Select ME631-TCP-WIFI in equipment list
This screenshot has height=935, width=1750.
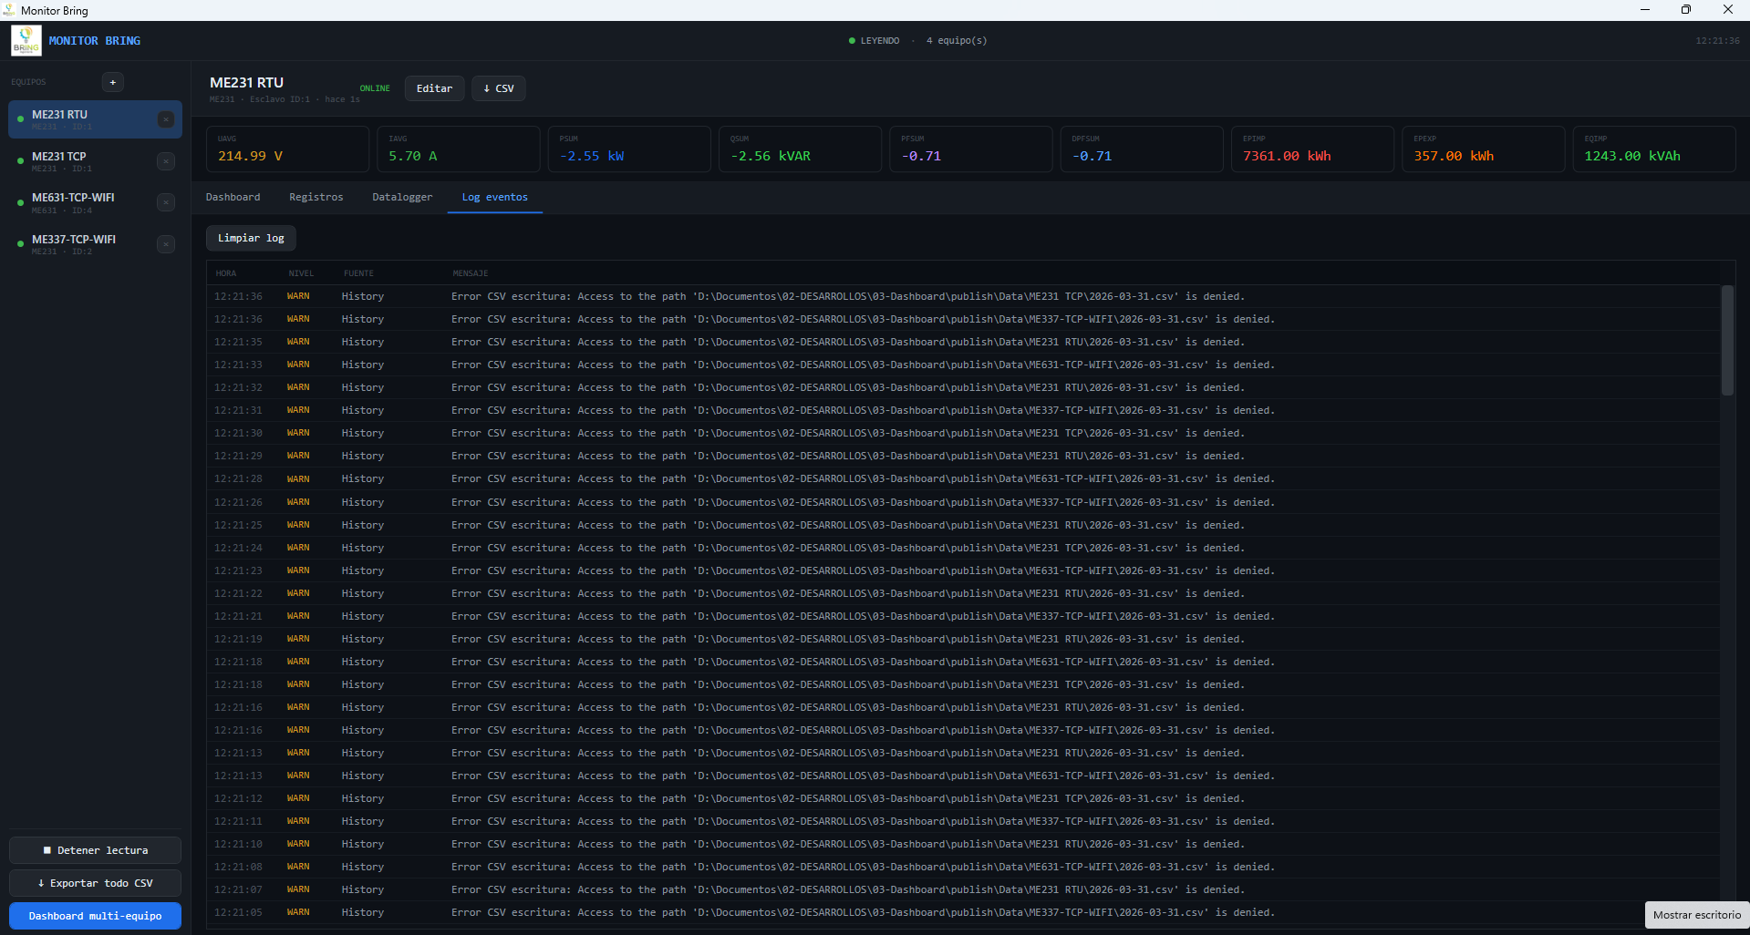pyautogui.click(x=82, y=202)
